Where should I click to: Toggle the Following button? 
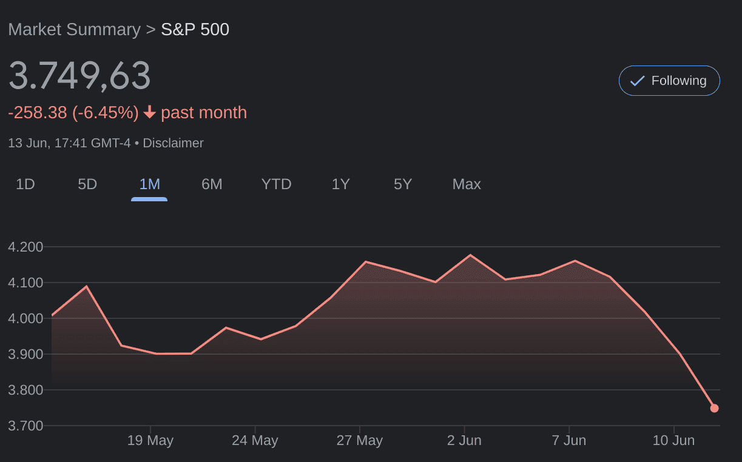pyautogui.click(x=669, y=81)
